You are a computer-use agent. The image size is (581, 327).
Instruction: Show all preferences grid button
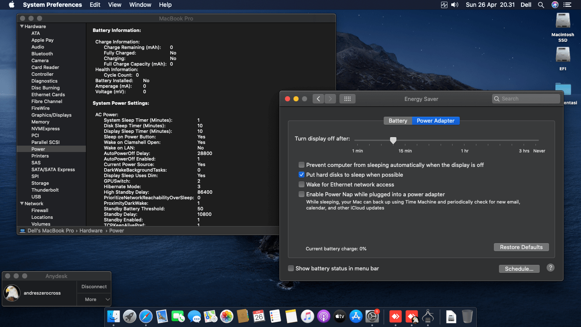347,99
